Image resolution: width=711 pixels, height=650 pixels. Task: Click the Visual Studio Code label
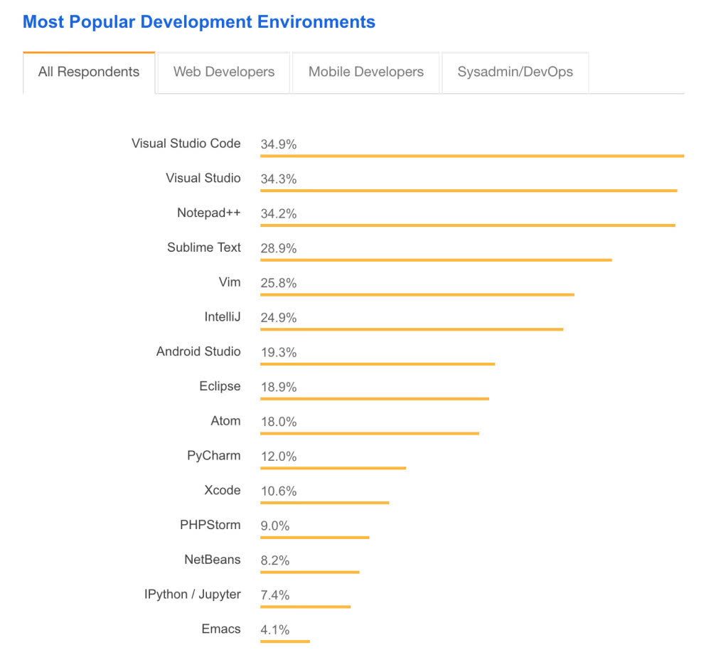(186, 144)
